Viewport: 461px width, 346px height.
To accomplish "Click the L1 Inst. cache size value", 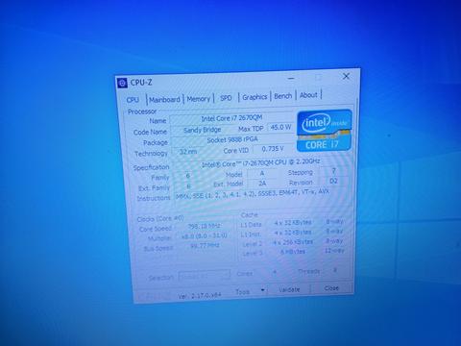I will point(293,233).
